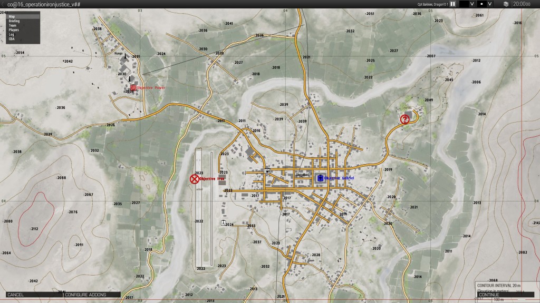Click elevation point 2080
The image size is (540, 303).
[x=7, y=221]
